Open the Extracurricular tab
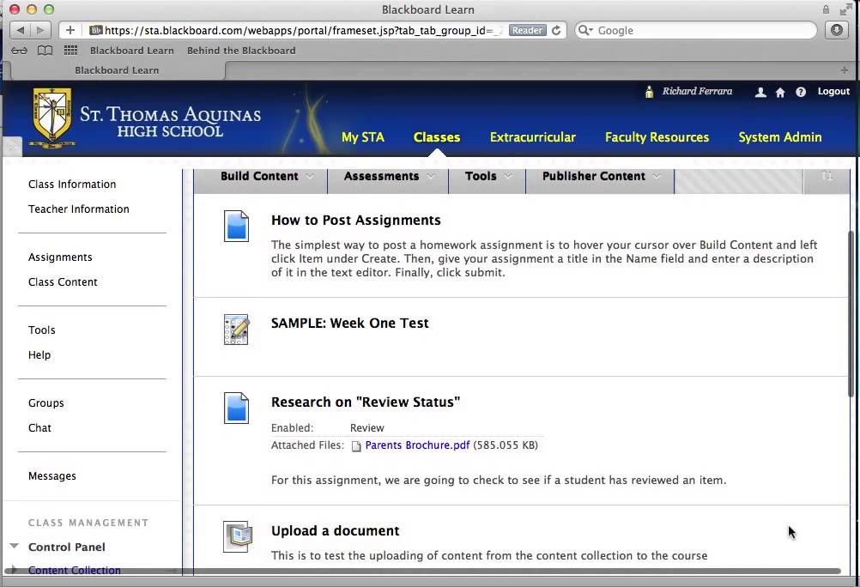The width and height of the screenshot is (860, 587). coord(532,137)
